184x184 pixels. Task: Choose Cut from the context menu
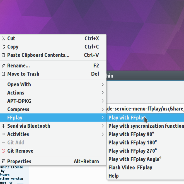point(53,38)
